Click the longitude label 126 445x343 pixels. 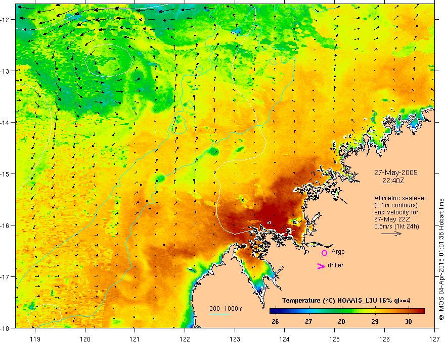pyautogui.click(x=384, y=339)
